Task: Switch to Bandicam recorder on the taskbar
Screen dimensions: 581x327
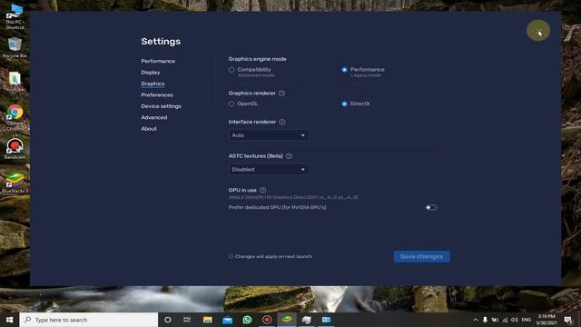Action: point(267,320)
